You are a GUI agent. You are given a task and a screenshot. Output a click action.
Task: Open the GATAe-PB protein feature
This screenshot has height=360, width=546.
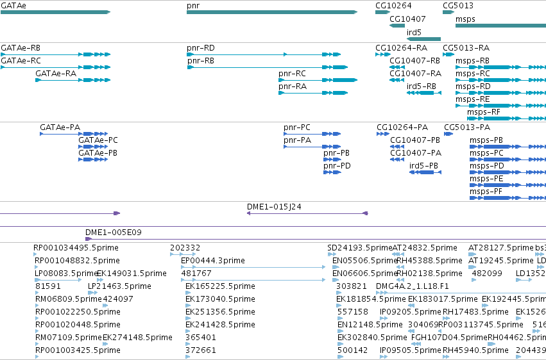(x=93, y=160)
